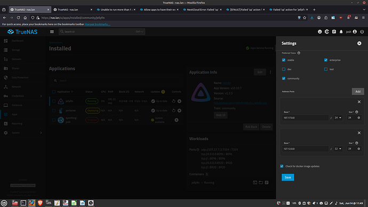Open the jellyfin Web UI button
This screenshot has height=207, width=368.
tap(220, 115)
